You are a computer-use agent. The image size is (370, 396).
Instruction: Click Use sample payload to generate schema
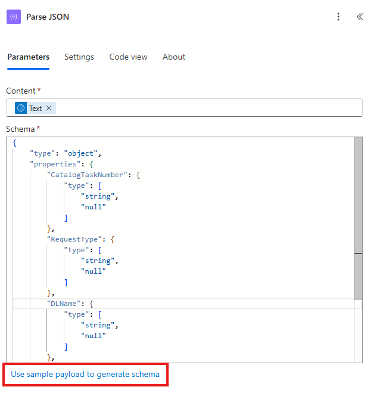point(85,374)
